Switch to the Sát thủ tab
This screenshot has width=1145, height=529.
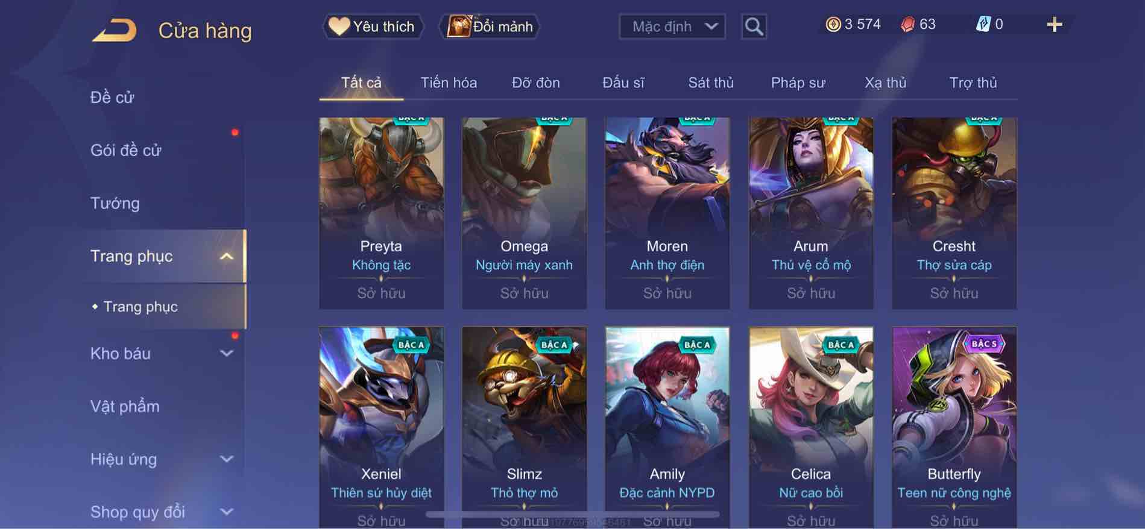[x=711, y=83]
